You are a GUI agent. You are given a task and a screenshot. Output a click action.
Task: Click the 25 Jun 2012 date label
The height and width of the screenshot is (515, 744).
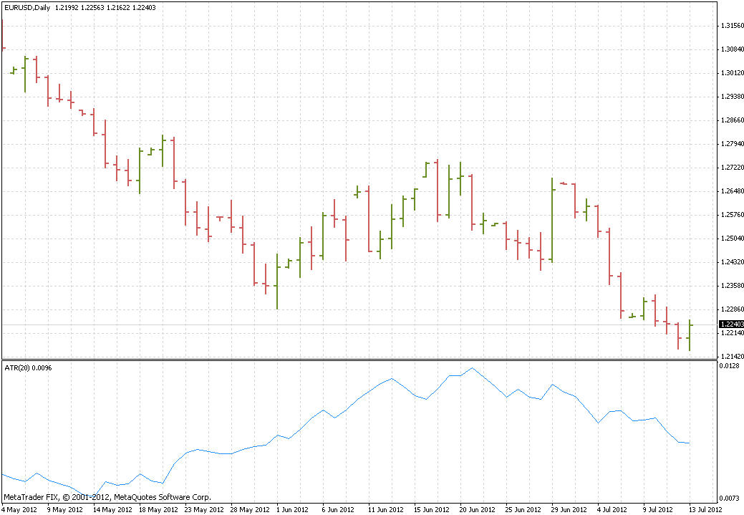coord(523,510)
